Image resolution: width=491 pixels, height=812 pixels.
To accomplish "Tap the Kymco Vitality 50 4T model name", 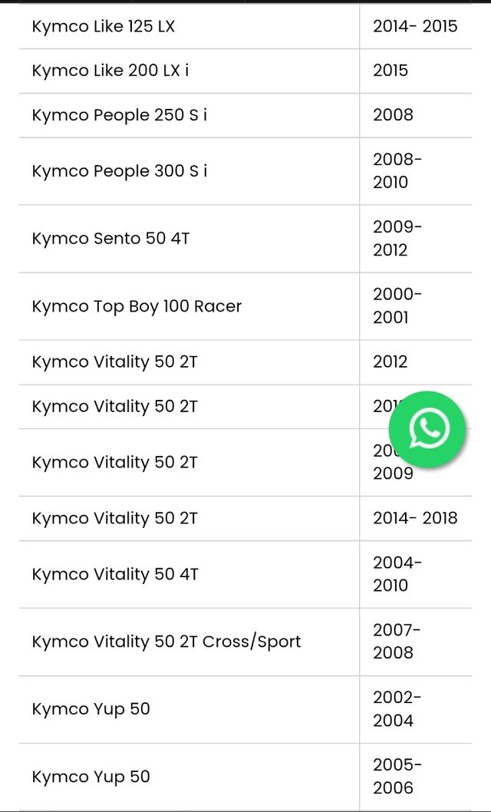I will [x=115, y=574].
